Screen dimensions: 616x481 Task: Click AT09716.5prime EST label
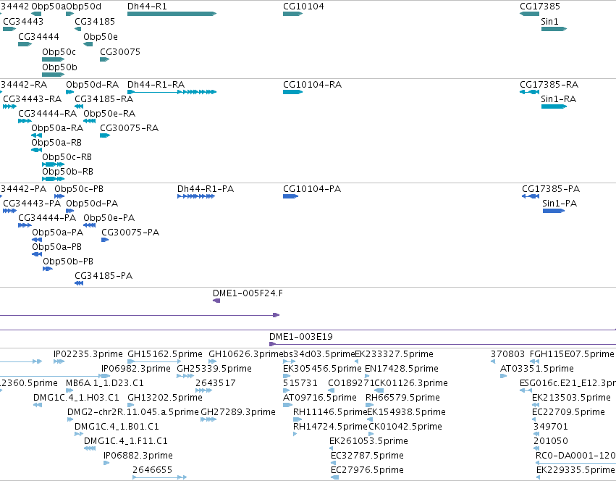[x=320, y=398]
